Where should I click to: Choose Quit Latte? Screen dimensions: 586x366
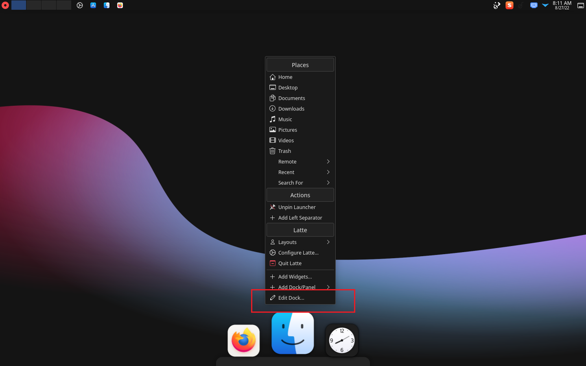coord(300,263)
